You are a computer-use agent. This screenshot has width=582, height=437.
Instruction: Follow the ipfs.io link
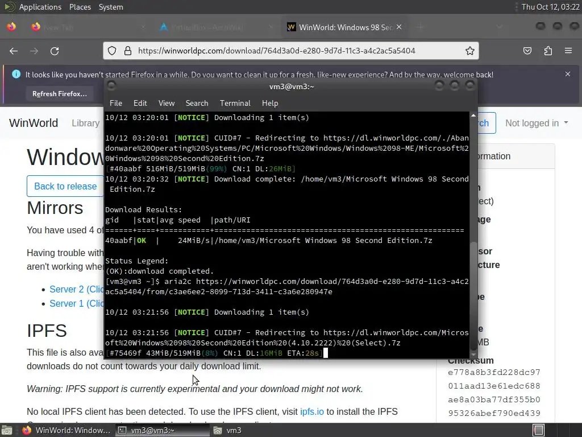pos(312,412)
